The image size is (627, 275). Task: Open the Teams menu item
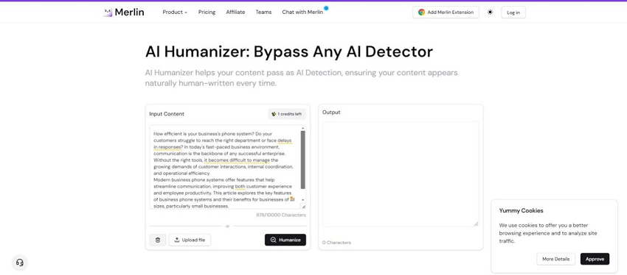263,12
